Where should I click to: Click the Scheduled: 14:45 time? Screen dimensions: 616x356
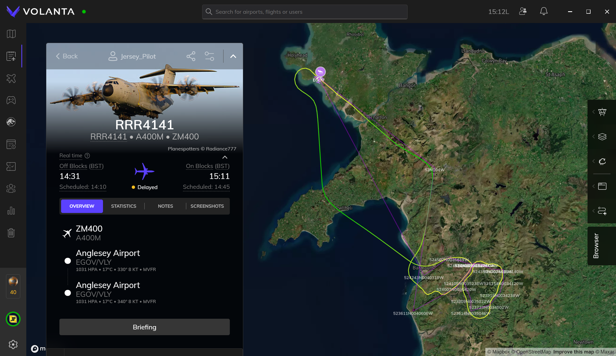(x=206, y=187)
